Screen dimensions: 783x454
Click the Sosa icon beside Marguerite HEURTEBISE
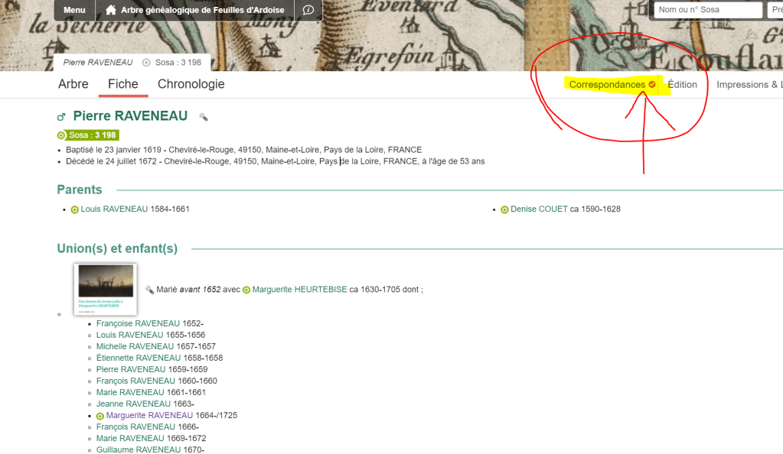pos(246,290)
